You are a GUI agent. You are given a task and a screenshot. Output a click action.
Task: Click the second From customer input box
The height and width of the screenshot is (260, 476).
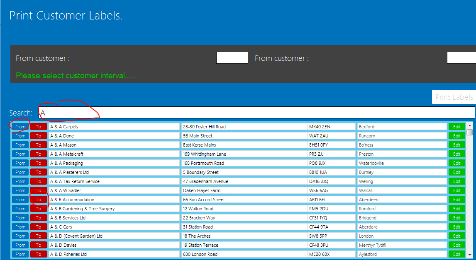pyautogui.click(x=461, y=58)
